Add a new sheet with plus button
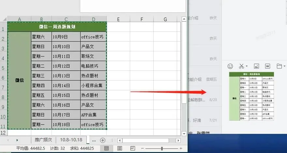Viewport: 287px width, 153px height. point(103,140)
